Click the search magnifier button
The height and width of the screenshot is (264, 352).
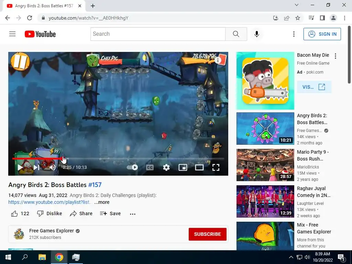click(236, 34)
